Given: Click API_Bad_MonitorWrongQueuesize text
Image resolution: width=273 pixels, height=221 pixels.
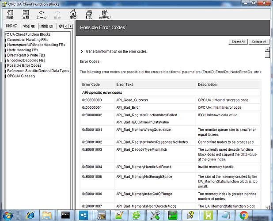Looking at the screenshot, I should pos(143,130).
